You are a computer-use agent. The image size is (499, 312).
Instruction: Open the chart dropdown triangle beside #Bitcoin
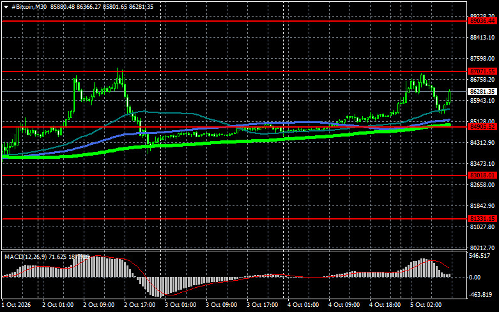[6, 7]
